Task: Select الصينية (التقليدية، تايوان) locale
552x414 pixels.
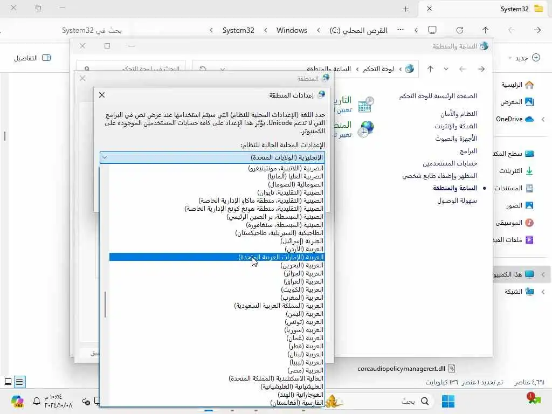Action: tap(217, 192)
